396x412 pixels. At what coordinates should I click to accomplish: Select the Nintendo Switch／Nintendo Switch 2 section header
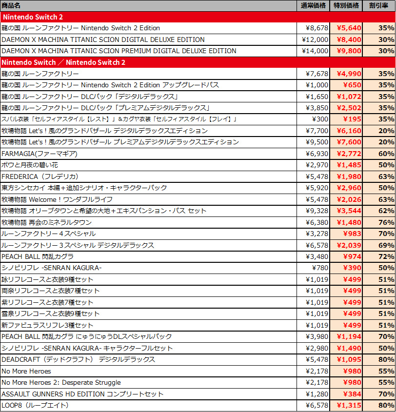point(198,62)
